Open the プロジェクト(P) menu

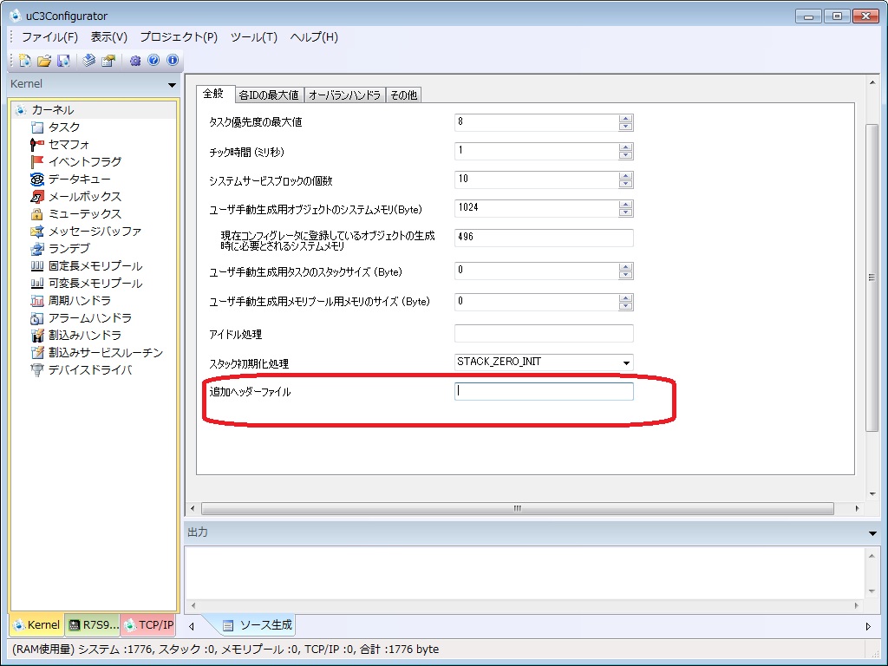(x=178, y=37)
